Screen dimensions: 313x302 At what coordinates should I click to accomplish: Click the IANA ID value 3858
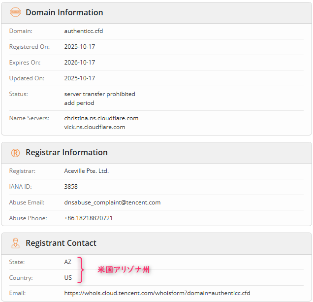pyautogui.click(x=71, y=187)
